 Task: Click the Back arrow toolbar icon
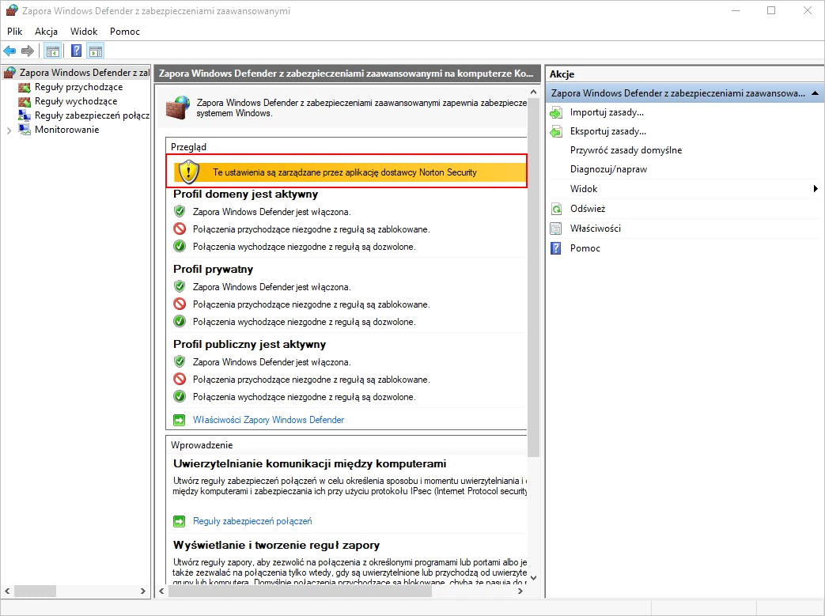pyautogui.click(x=9, y=51)
